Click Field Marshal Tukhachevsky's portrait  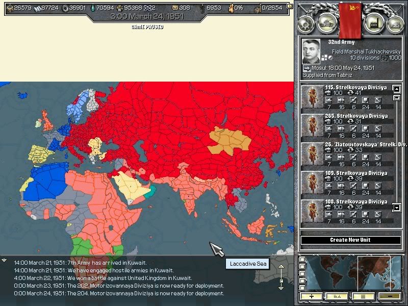311,52
